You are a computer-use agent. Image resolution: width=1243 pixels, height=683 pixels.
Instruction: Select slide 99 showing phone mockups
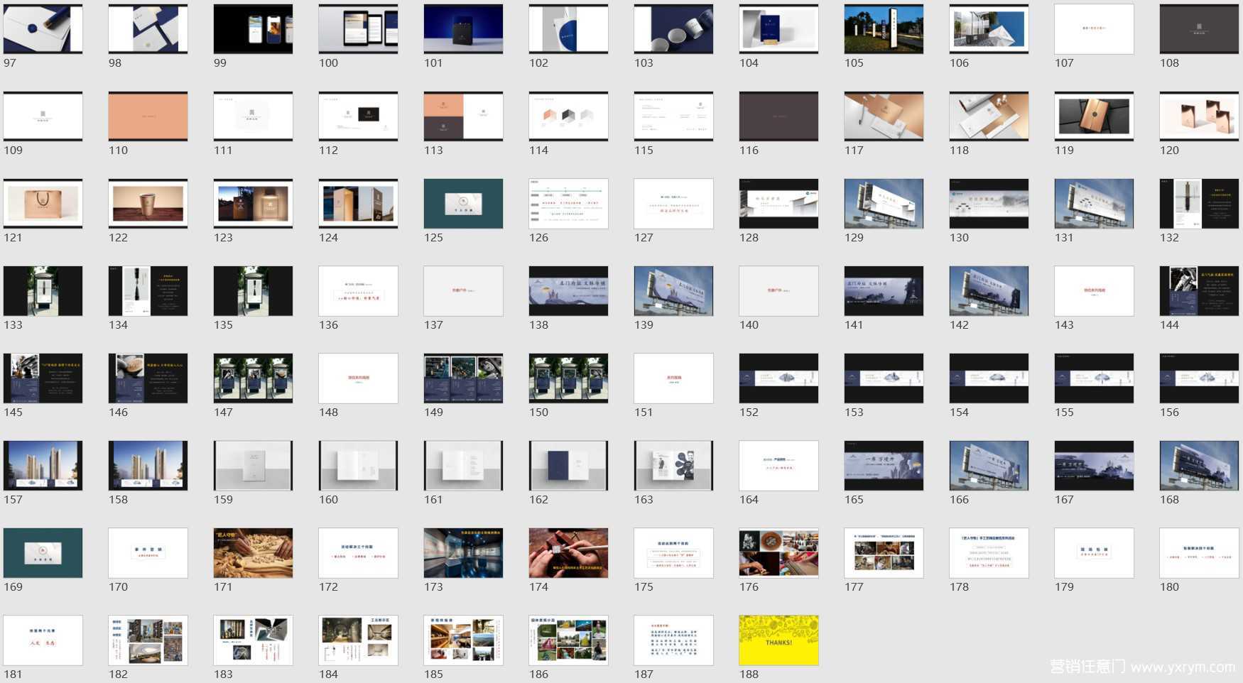(x=253, y=29)
